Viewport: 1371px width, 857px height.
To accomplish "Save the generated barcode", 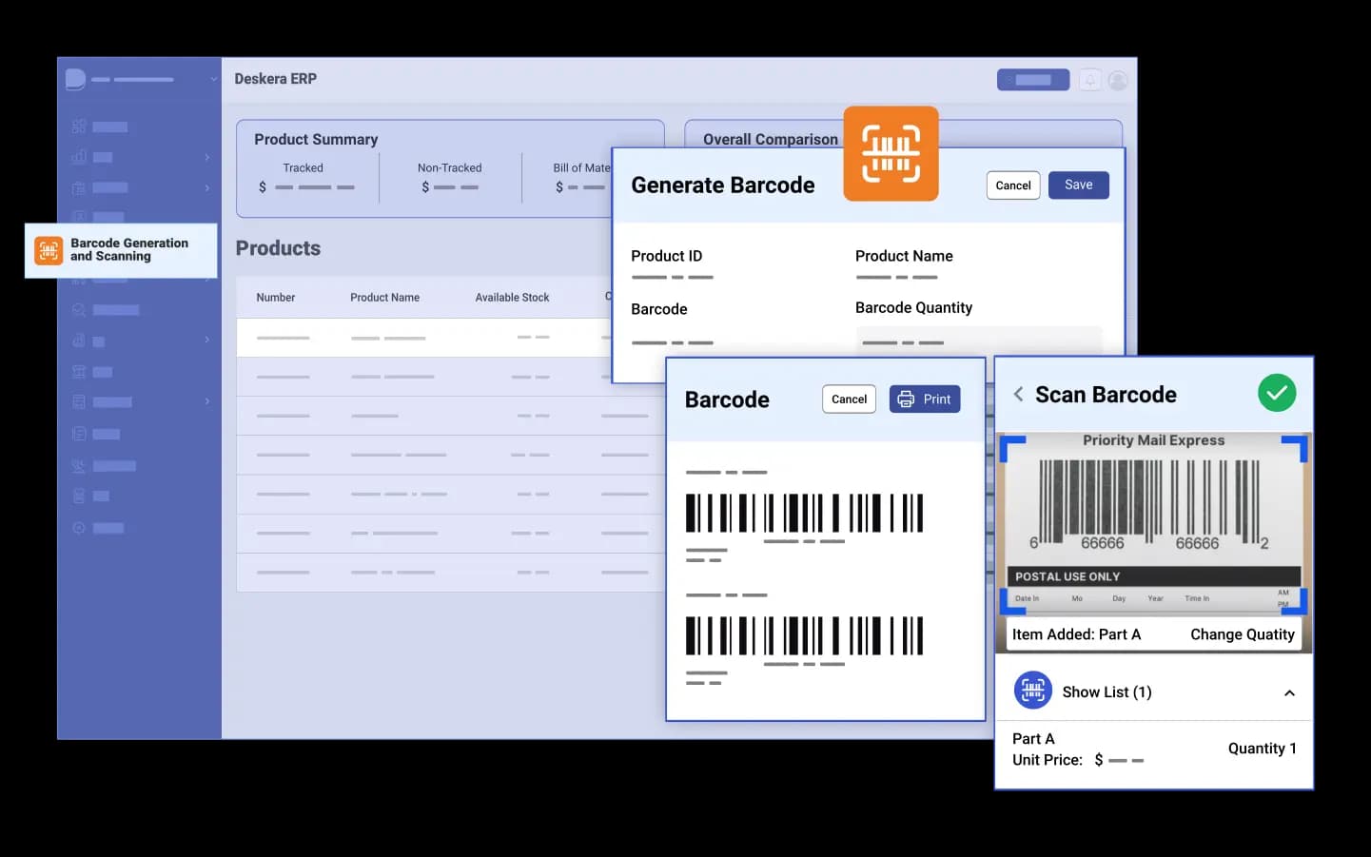I will click(1078, 185).
